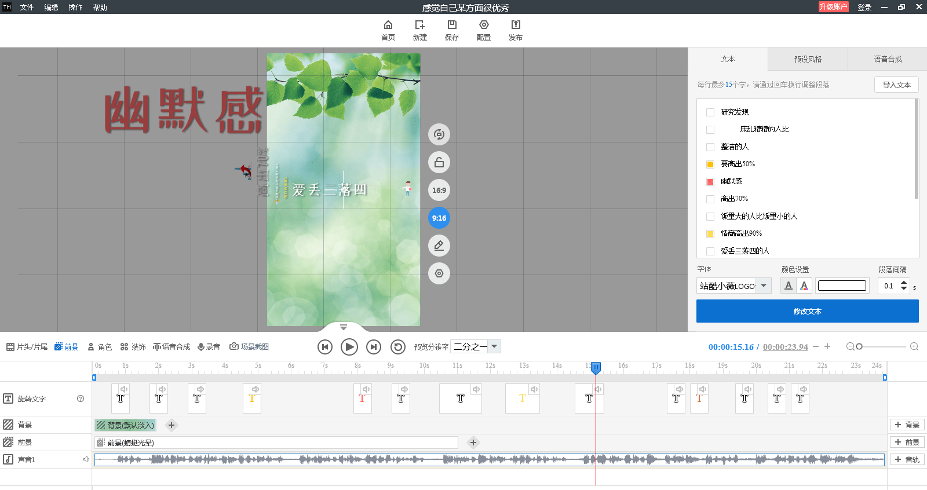Open the white color swatch box
Image resolution: width=927 pixels, height=490 pixels.
click(x=842, y=286)
